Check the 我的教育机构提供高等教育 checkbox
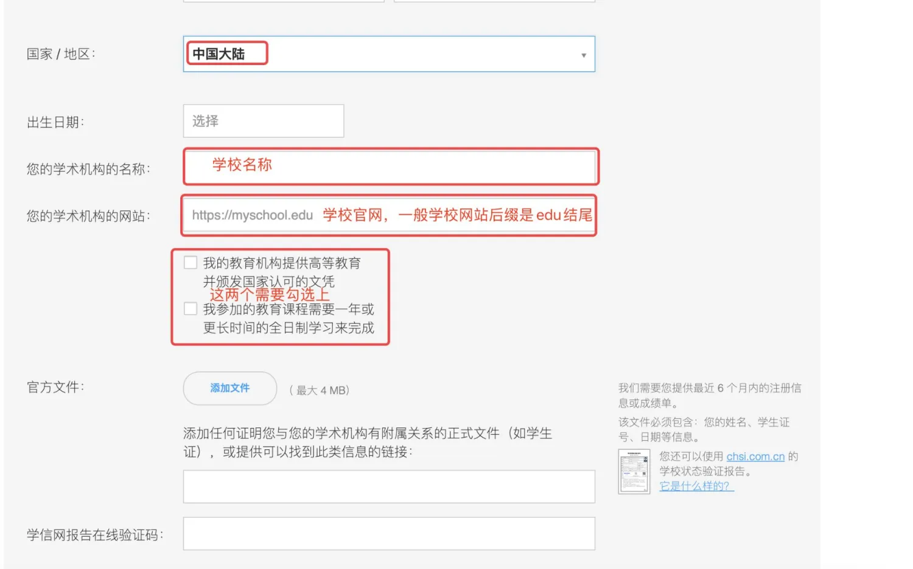The image size is (913, 569). (191, 263)
